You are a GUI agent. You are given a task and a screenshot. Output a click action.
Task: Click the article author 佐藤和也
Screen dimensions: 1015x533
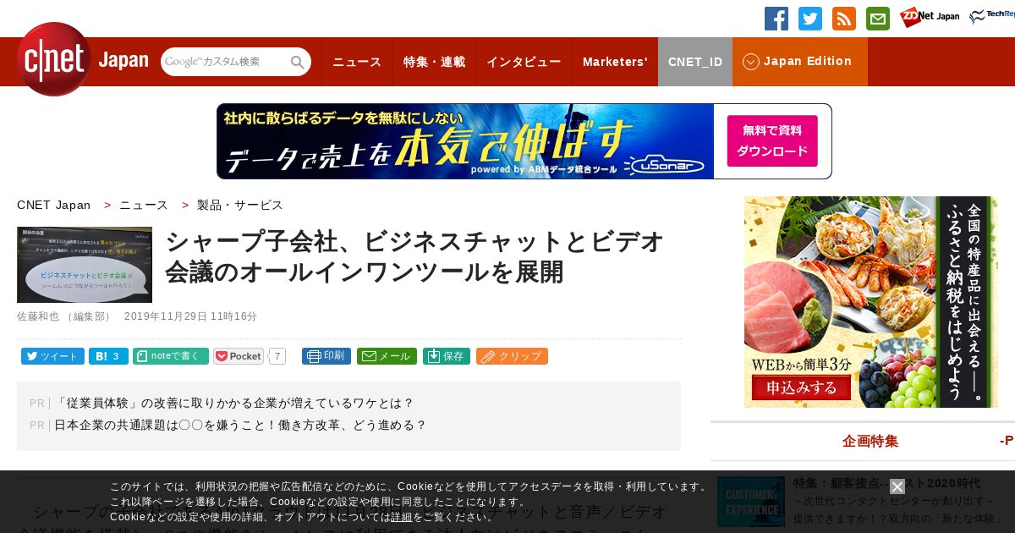38,316
